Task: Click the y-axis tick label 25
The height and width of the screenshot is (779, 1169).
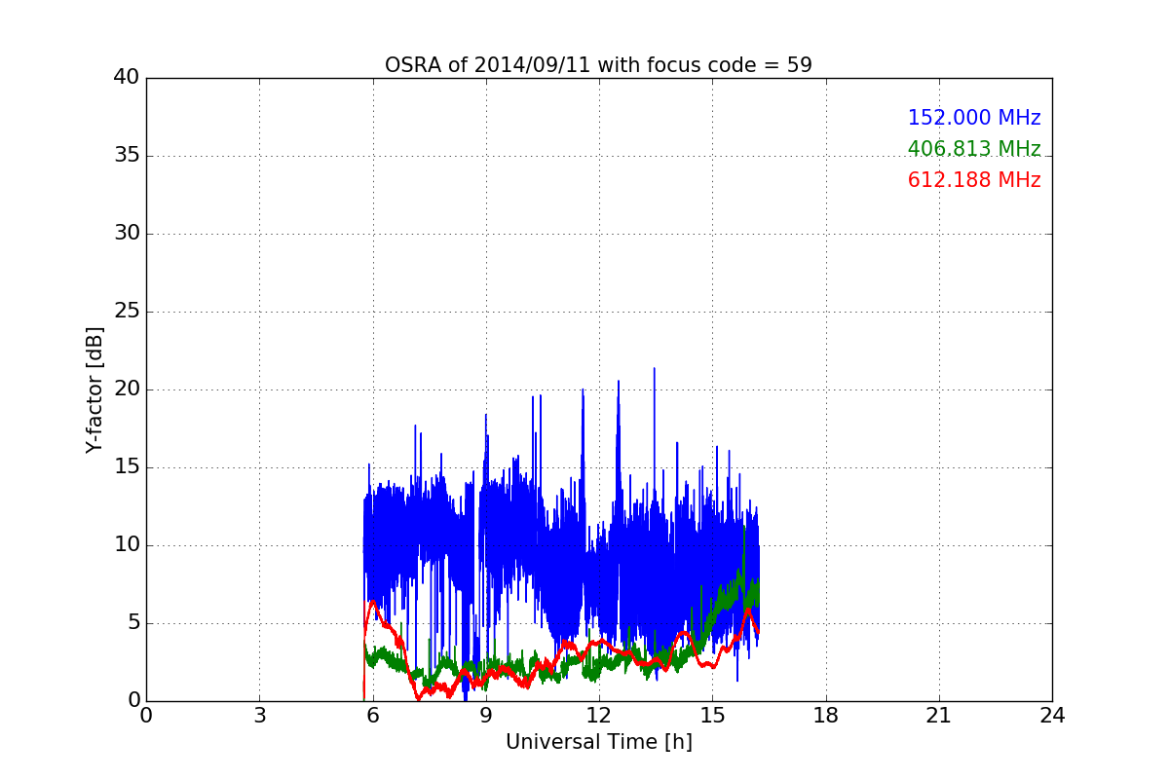Action: [x=127, y=312]
